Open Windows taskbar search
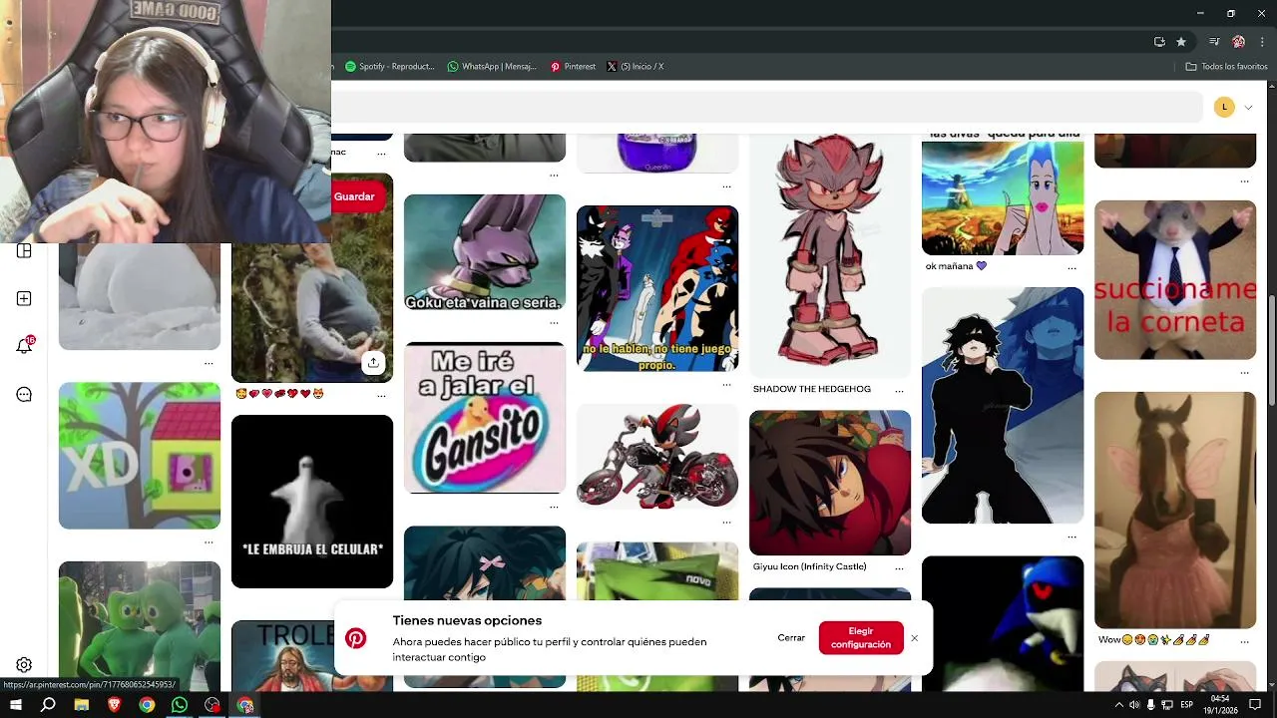Screen dimensions: 1277x718 click(x=48, y=705)
